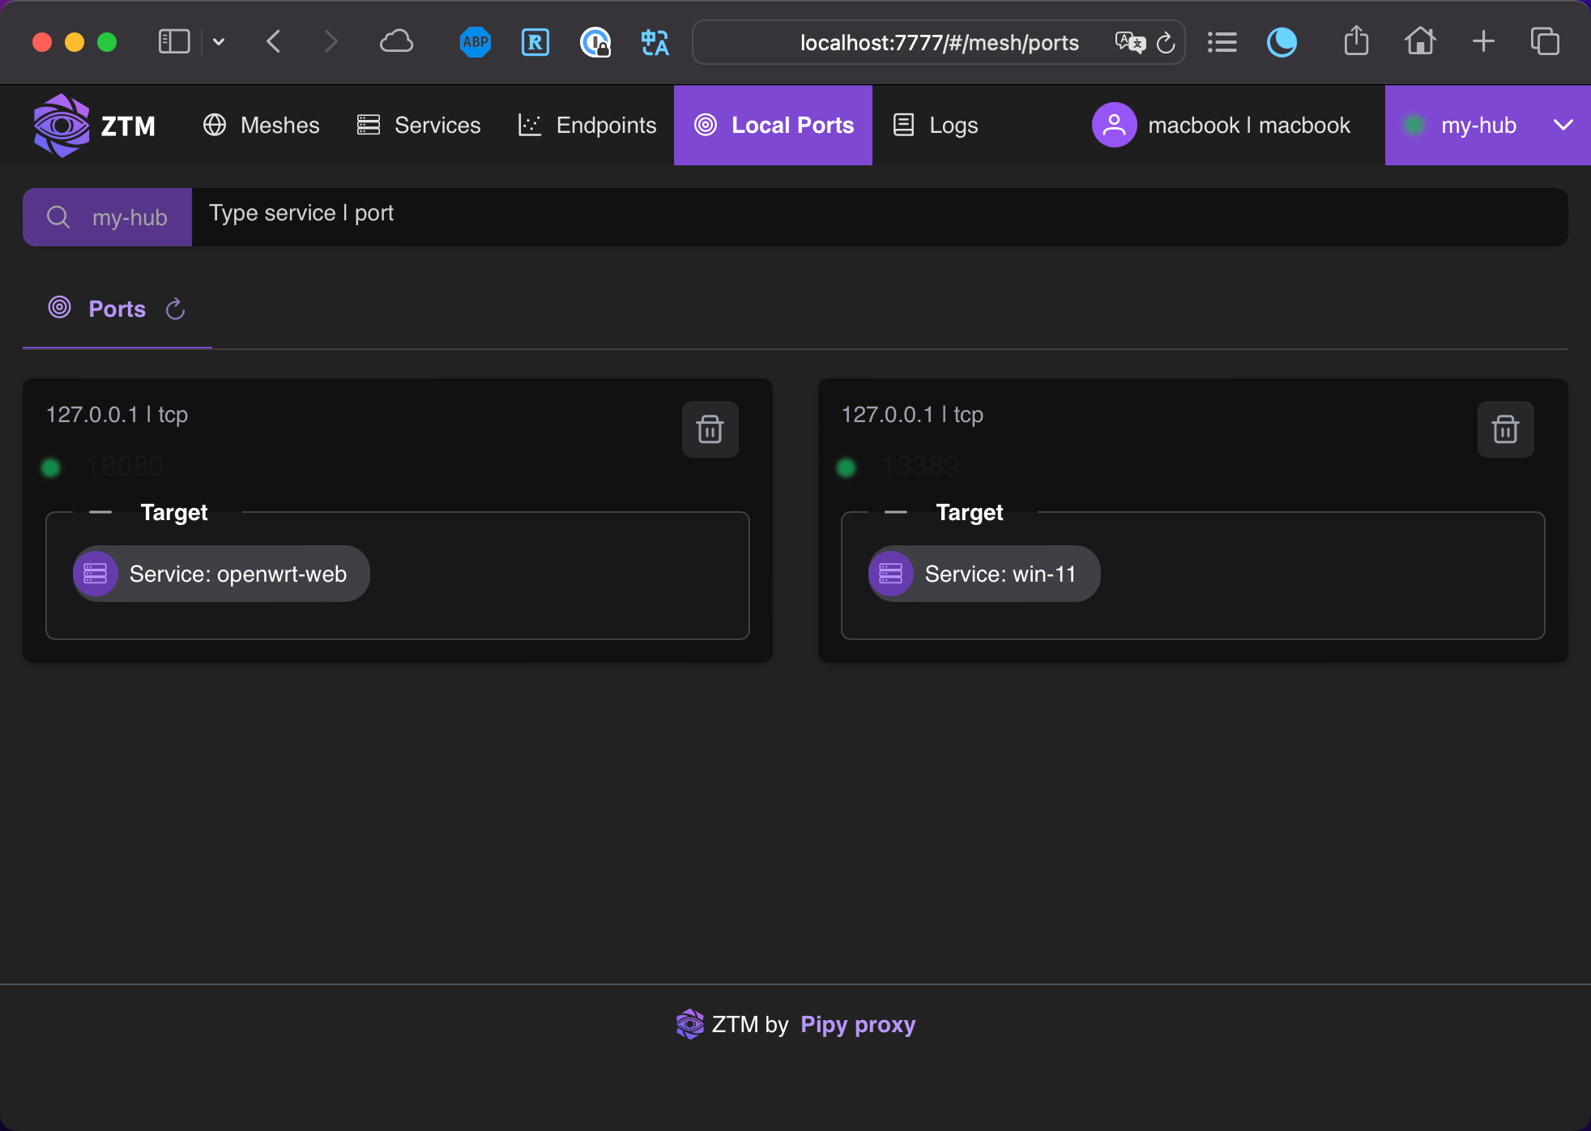Click the ZTM logo icon
This screenshot has height=1131, width=1591.
coord(61,126)
